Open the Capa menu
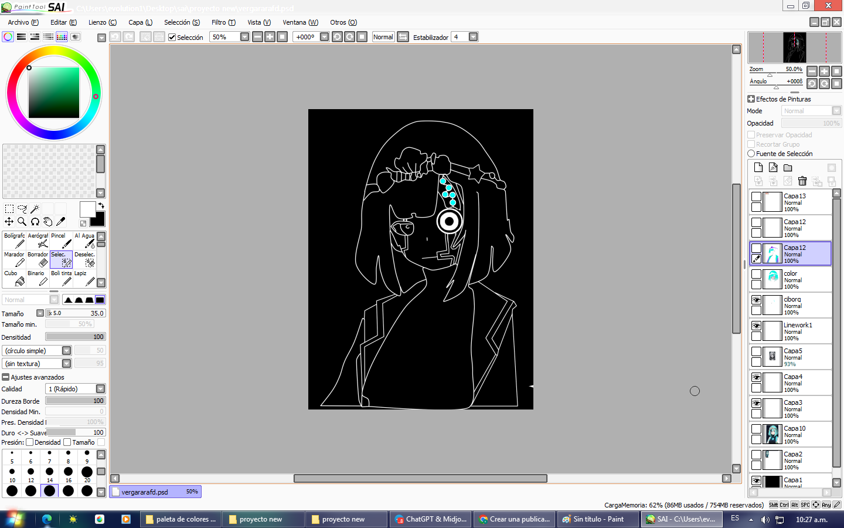Screen dimensions: 844x528 [140, 22]
